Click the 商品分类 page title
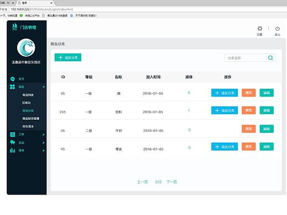 [57, 44]
